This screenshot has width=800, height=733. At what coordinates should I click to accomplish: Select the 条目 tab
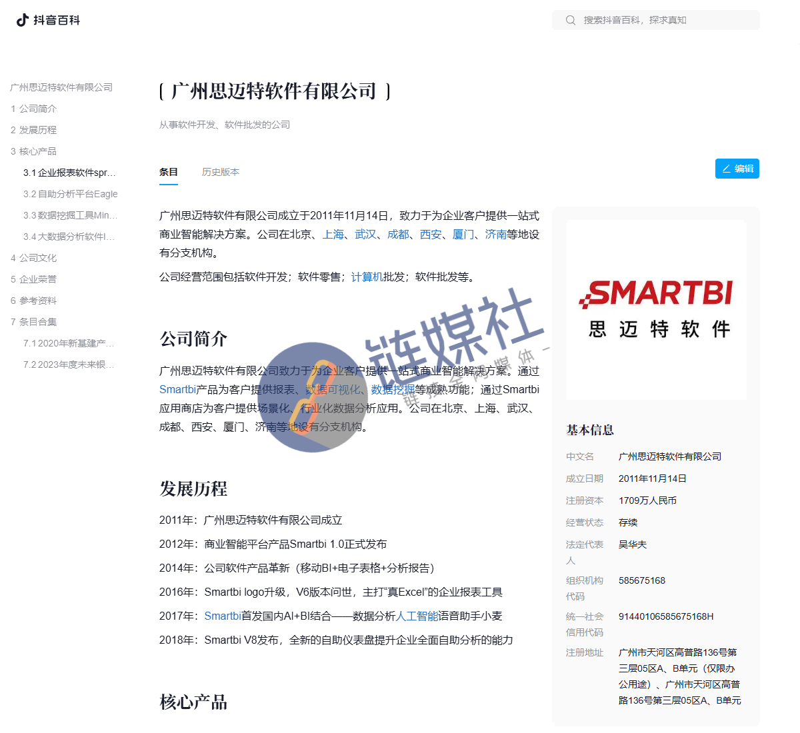[x=169, y=171]
